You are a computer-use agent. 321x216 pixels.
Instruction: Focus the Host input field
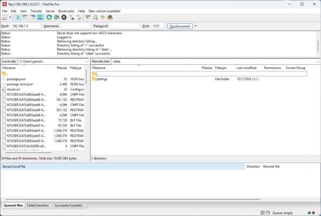pos(25,26)
